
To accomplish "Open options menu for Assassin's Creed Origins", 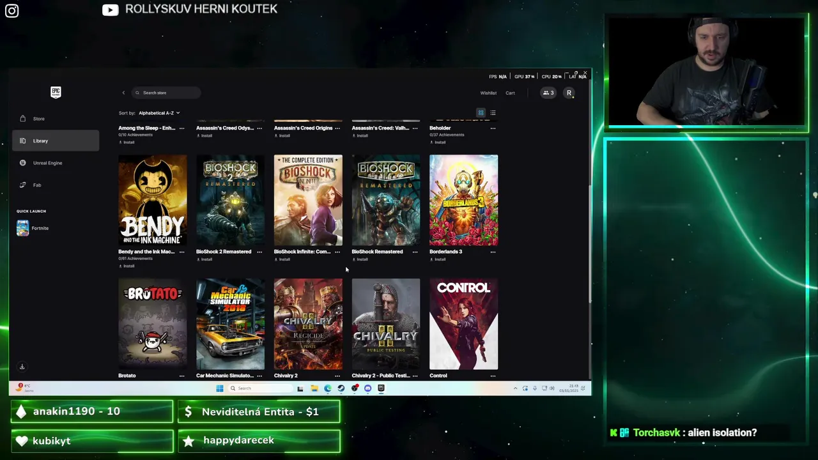I will coord(337,128).
